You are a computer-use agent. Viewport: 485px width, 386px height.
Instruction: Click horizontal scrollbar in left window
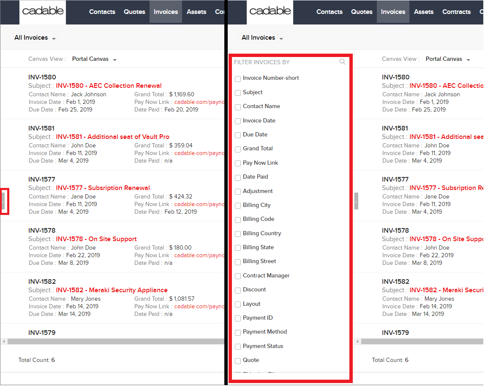pos(116,342)
